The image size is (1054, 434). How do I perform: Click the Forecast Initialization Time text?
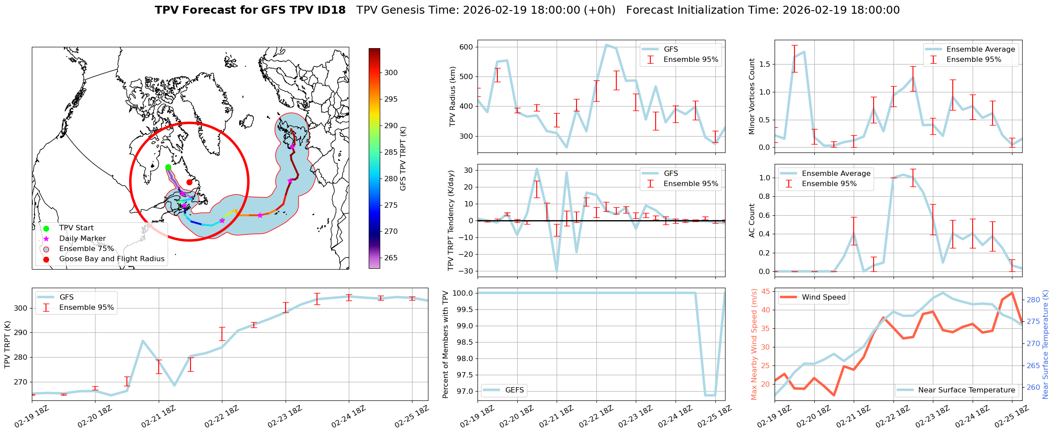[763, 10]
